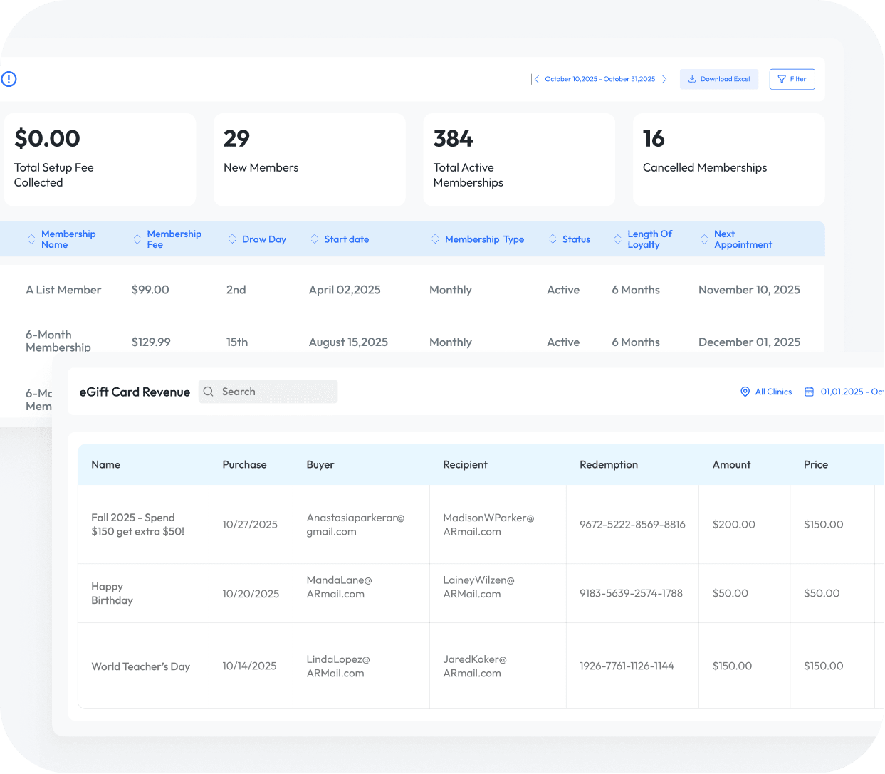Select the World Teacher's Day gift card
The image size is (885, 774).
click(141, 666)
